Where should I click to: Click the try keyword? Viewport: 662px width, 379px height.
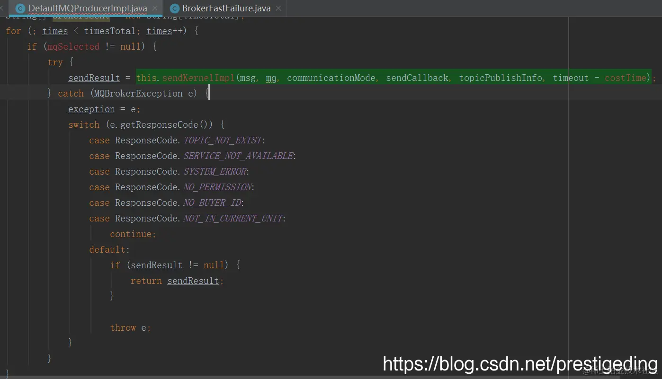55,62
